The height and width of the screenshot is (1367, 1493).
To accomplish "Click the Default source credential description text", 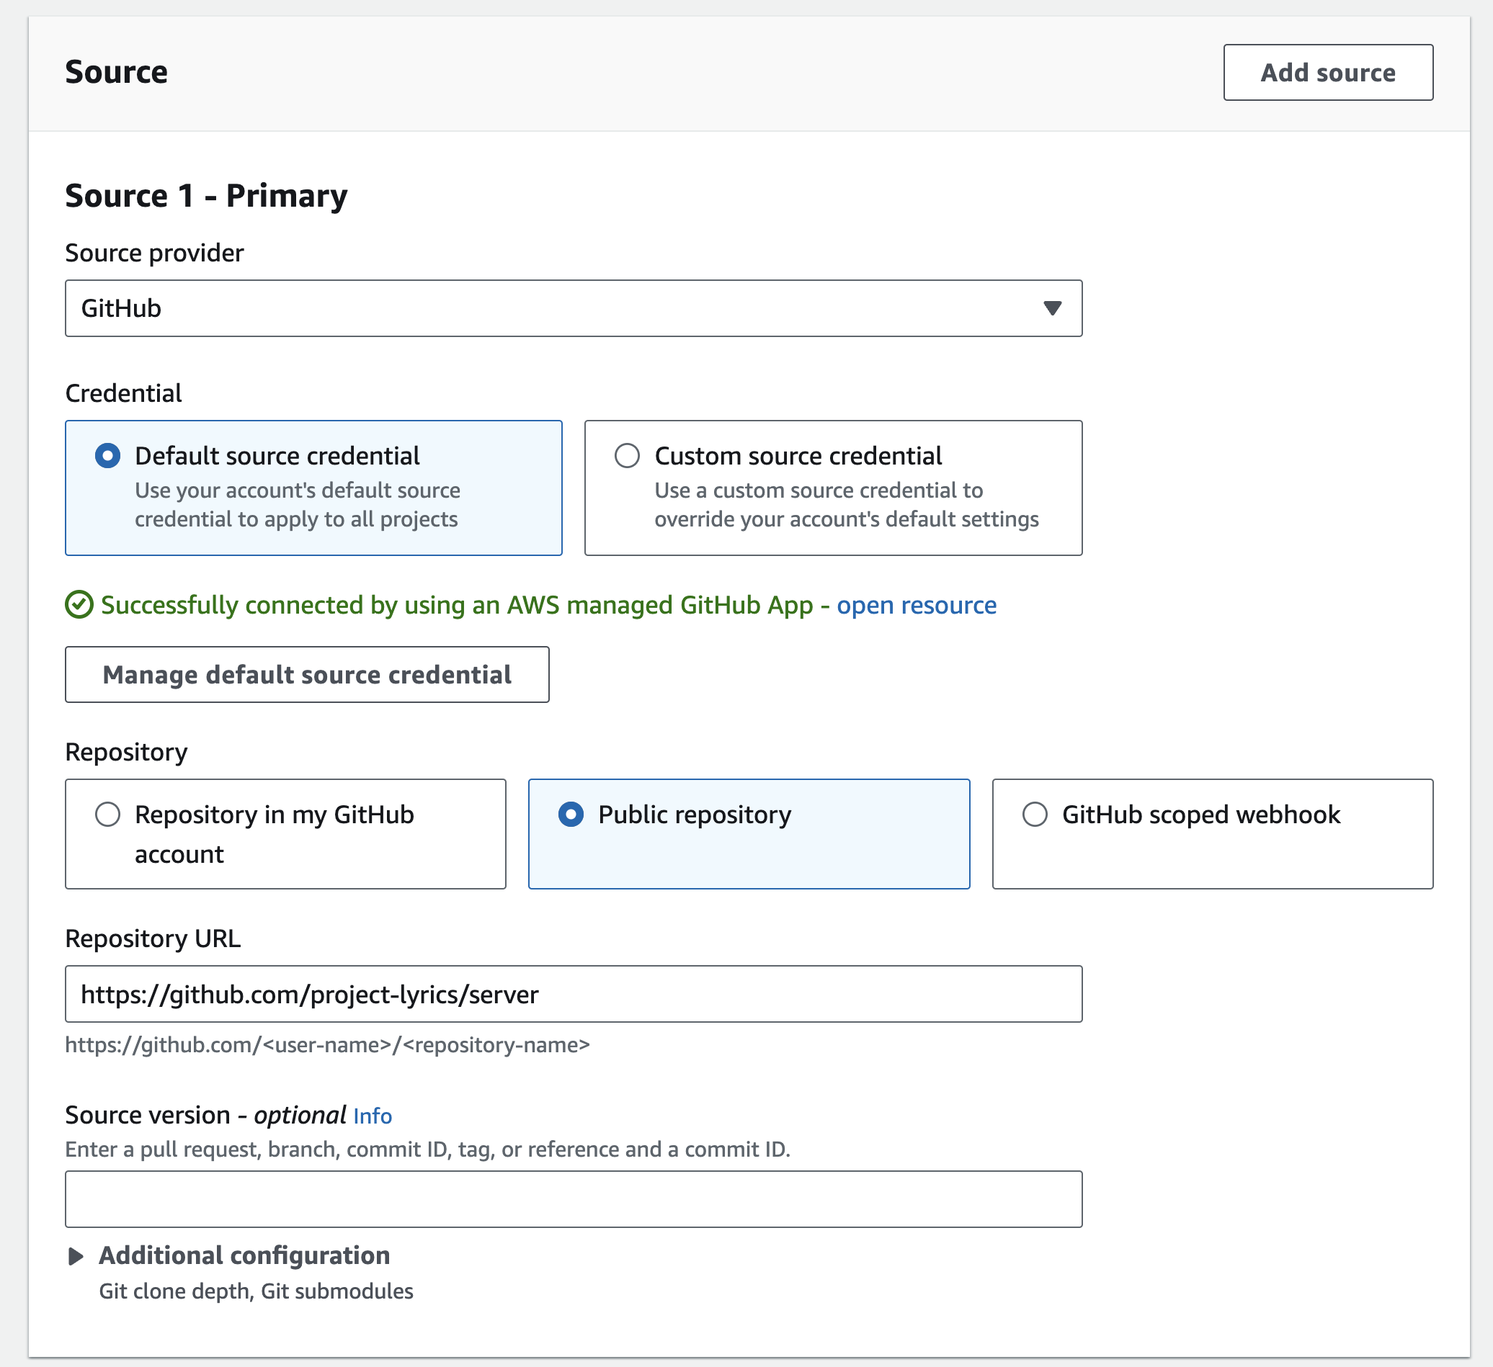I will click(x=297, y=505).
